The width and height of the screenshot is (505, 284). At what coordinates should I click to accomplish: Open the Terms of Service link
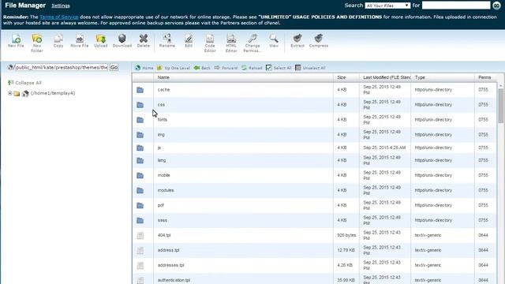59,17
